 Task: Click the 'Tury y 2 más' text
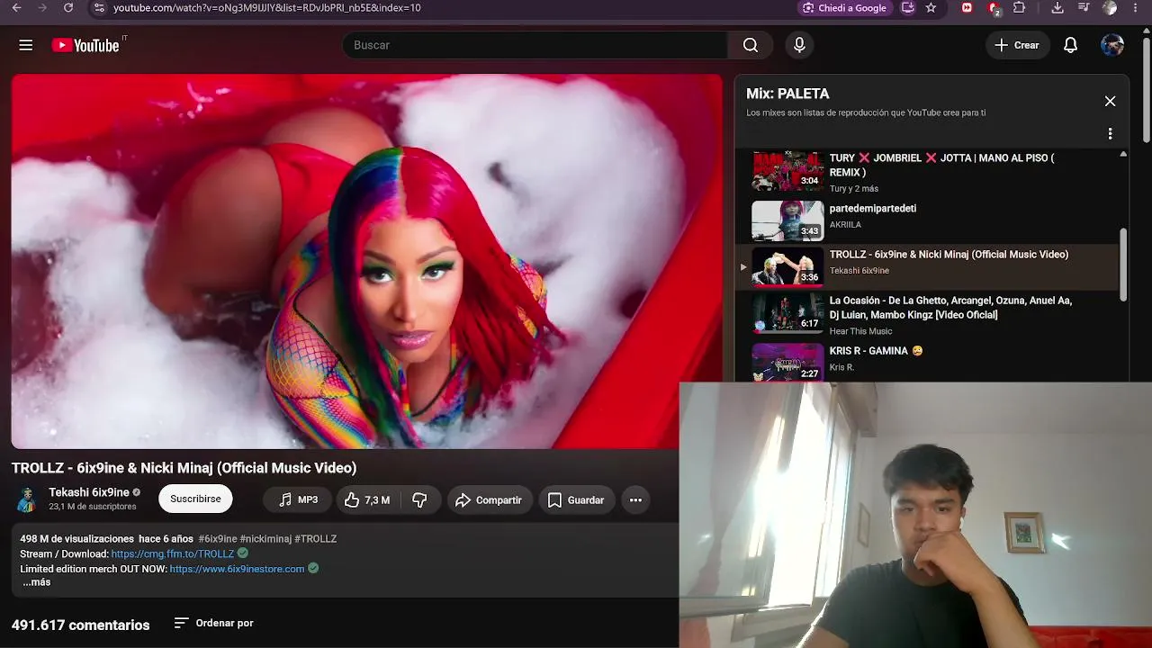854,188
